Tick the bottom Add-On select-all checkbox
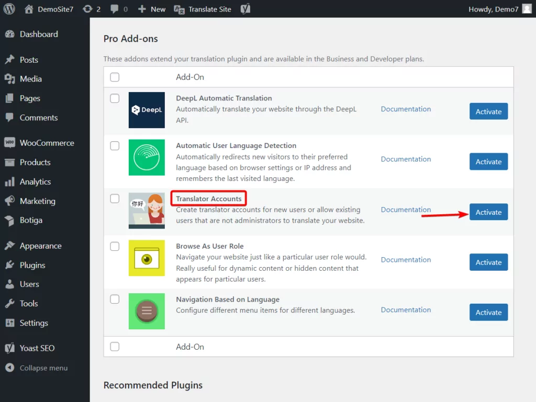The height and width of the screenshot is (402, 536). (x=115, y=347)
